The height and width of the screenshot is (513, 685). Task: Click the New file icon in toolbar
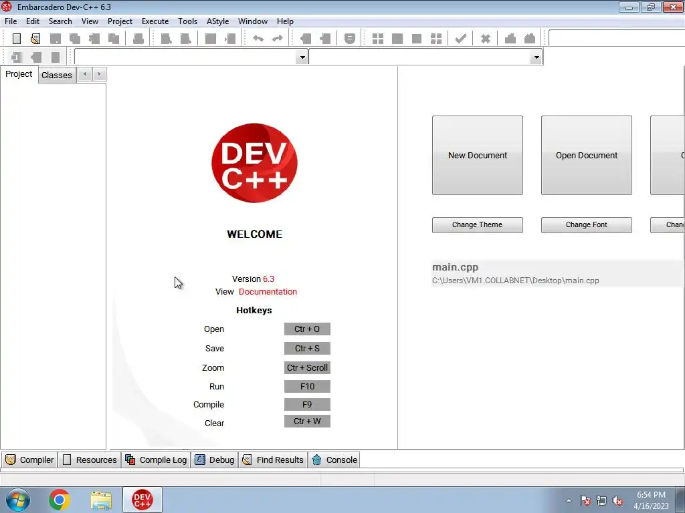[17, 39]
